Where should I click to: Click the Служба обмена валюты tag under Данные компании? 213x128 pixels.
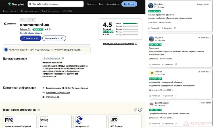pos(52,58)
